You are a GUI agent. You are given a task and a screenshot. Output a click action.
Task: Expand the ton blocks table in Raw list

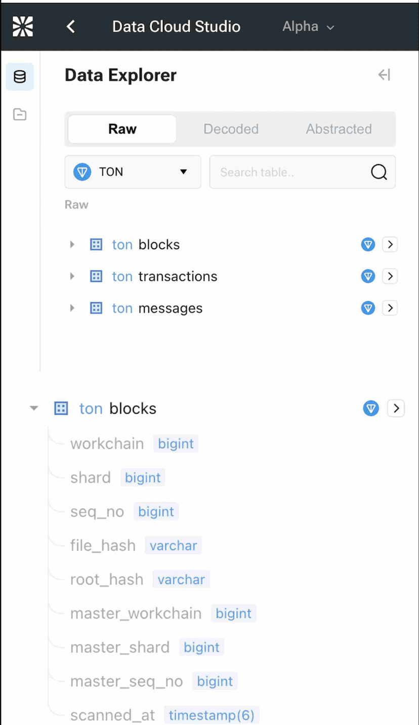(x=72, y=245)
